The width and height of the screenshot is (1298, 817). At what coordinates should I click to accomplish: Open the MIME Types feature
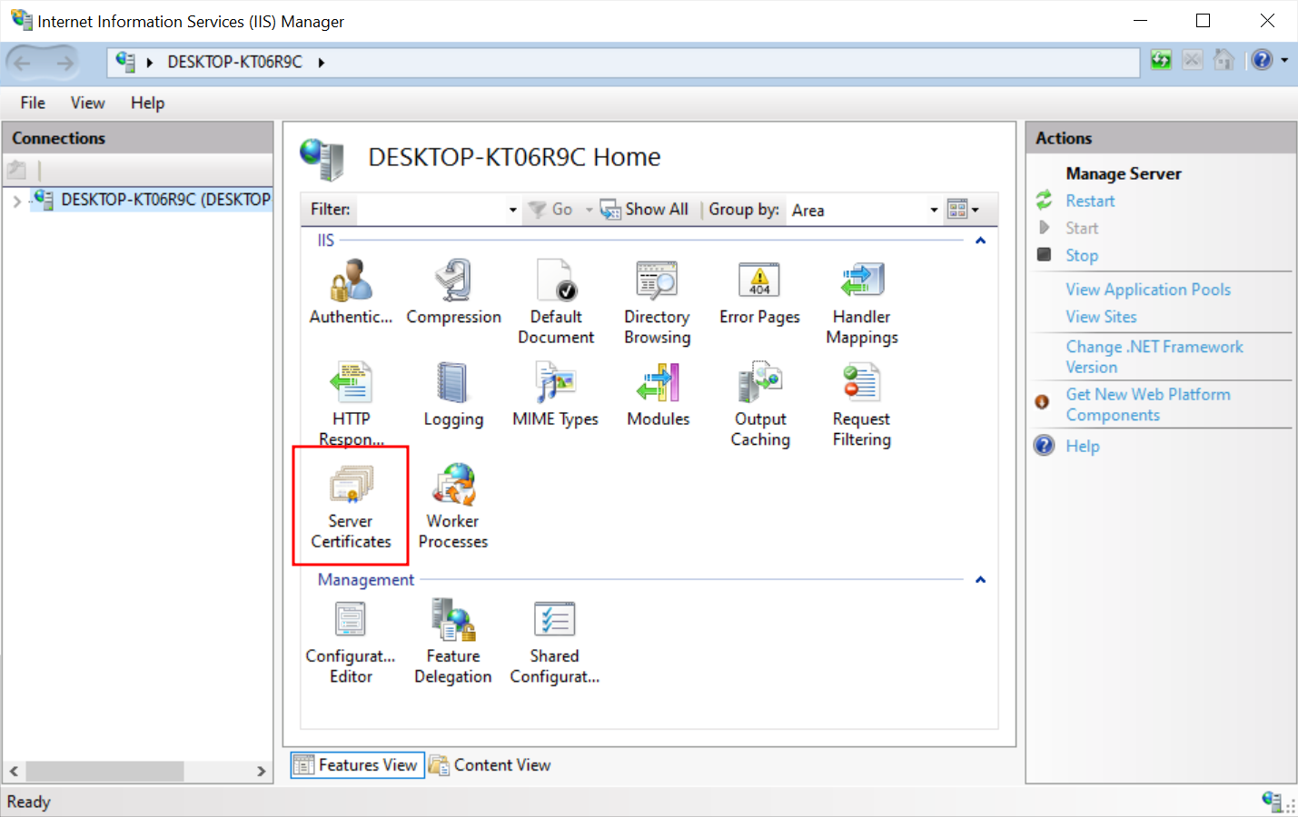556,394
